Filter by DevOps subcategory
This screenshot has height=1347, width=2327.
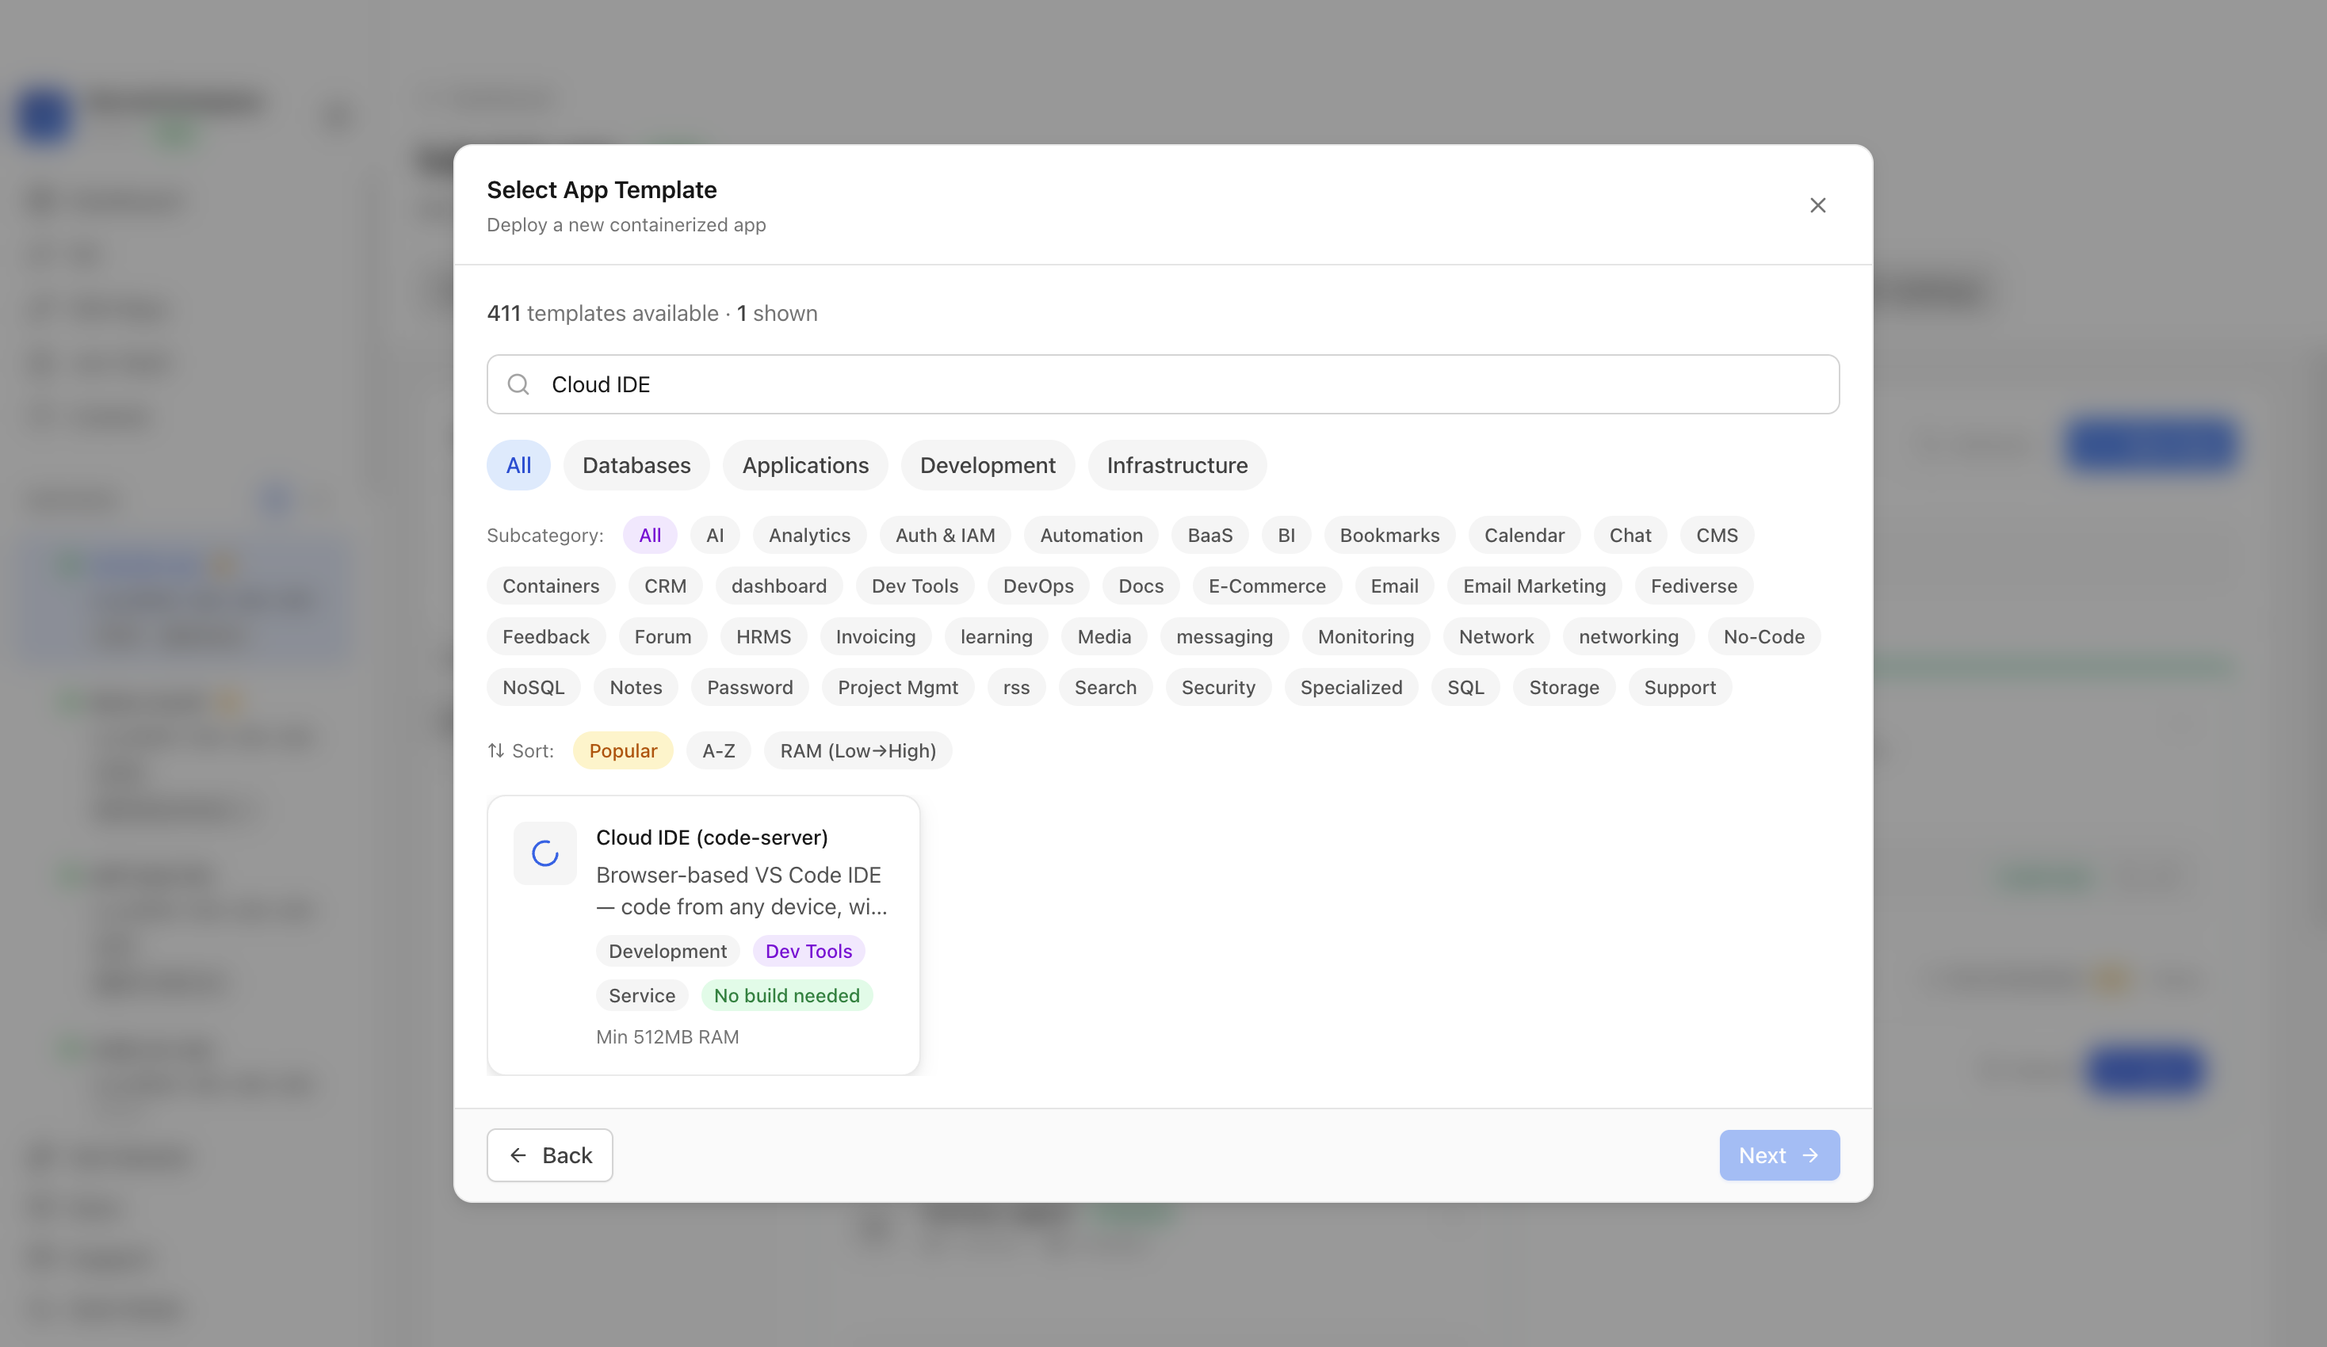tap(1038, 586)
